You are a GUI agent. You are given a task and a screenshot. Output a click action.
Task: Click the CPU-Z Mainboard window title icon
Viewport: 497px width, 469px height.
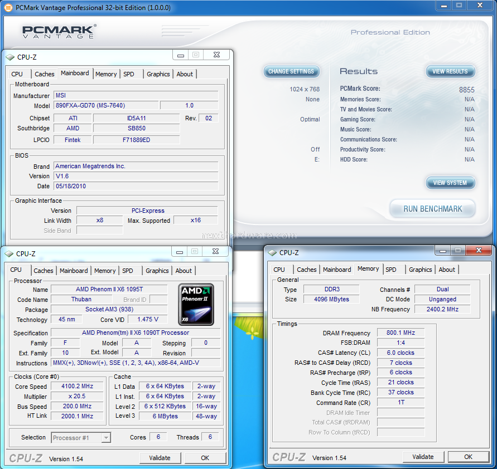10,57
